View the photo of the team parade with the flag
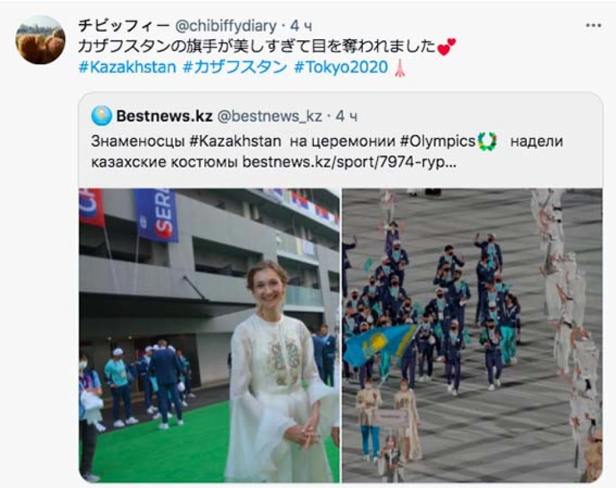The width and height of the screenshot is (616, 488). (472, 335)
